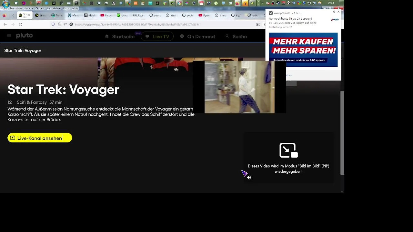Click the tracking protection shield icon
Viewport: 413px width, 232px height.
(53, 24)
